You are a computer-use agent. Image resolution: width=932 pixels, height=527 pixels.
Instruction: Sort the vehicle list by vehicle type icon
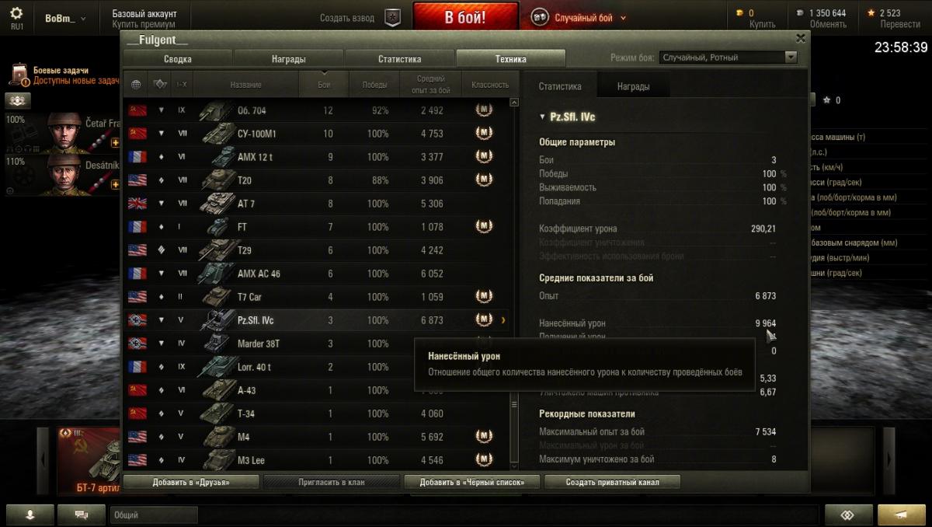160,84
